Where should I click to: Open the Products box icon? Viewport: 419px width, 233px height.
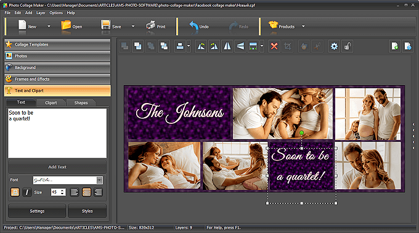coord(273,25)
